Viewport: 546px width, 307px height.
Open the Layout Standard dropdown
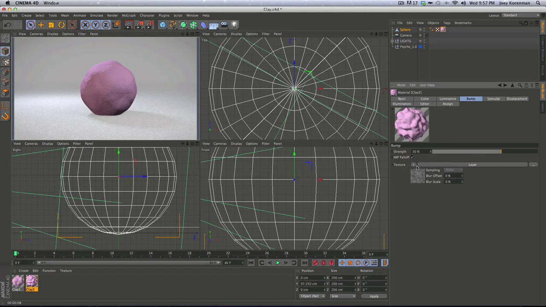point(520,15)
